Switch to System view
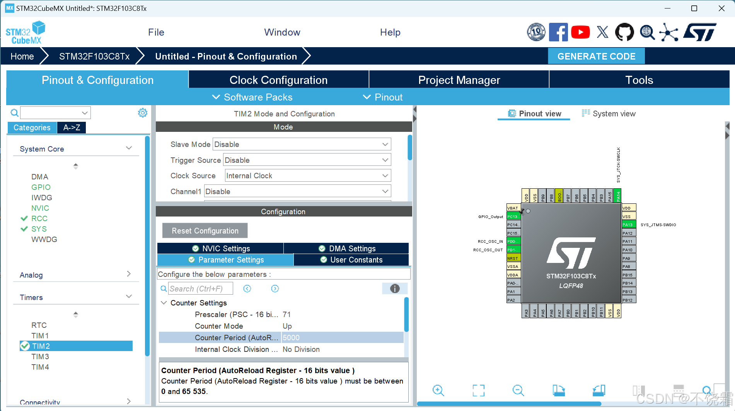The height and width of the screenshot is (411, 735). pos(609,114)
